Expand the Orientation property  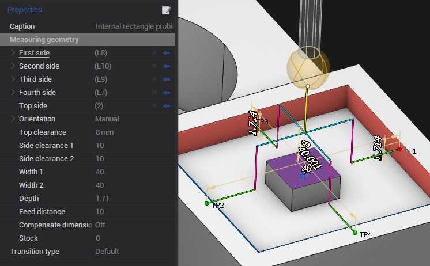pyautogui.click(x=13, y=119)
